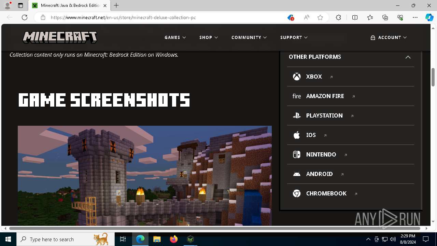This screenshot has width=437, height=246.
Task: Open a new browser tab
Action: coord(116,5)
